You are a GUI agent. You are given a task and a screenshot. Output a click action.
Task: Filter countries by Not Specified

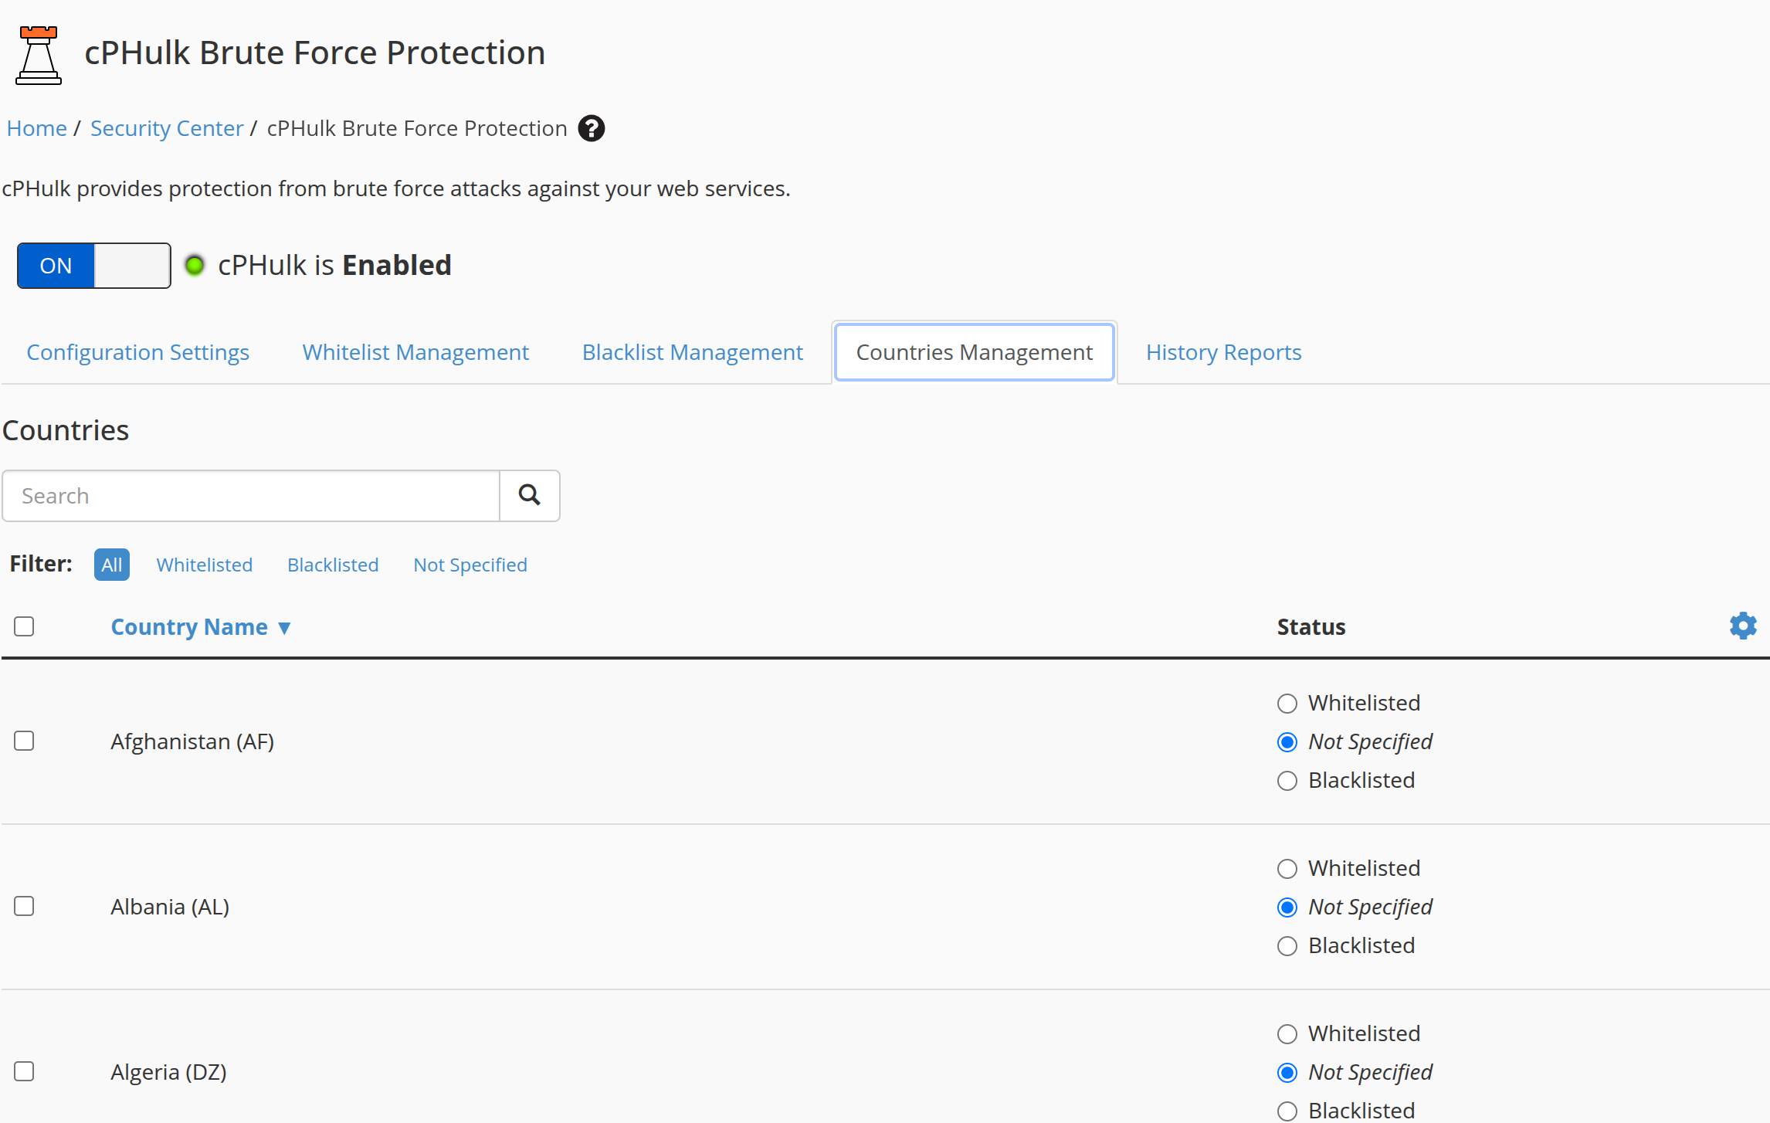click(x=470, y=565)
